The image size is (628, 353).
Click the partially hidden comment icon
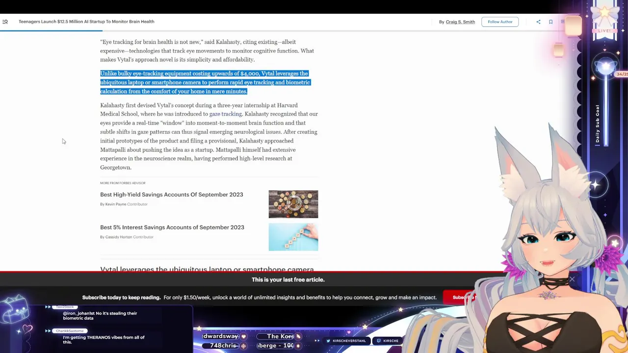563,22
